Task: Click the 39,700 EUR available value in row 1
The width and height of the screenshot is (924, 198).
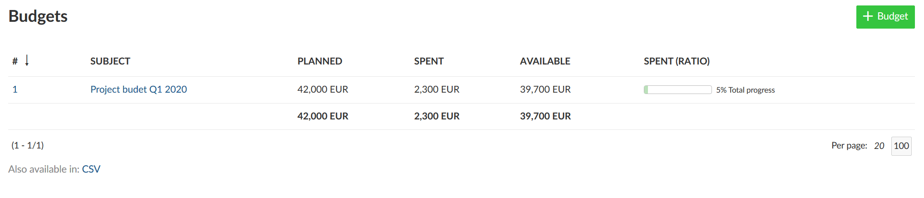Action: click(x=545, y=89)
